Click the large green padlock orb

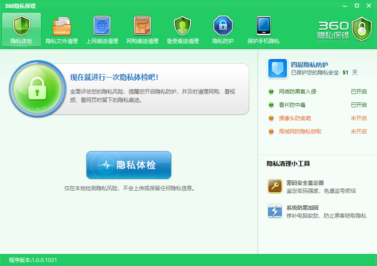[37, 89]
